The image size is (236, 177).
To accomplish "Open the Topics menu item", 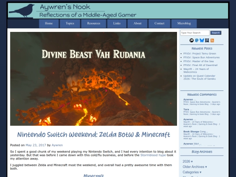I will pyautogui.click(x=70, y=24).
